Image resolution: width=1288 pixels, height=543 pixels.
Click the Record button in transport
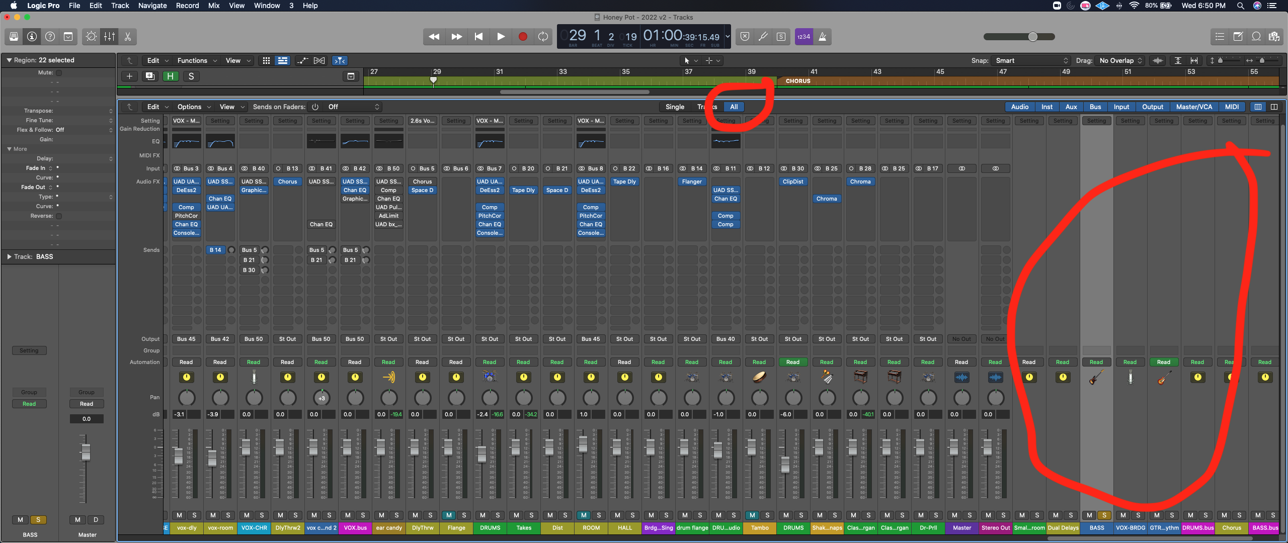[x=523, y=37]
